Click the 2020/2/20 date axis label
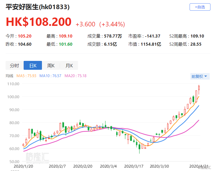This screenshot has height=171, width=213. (83, 166)
